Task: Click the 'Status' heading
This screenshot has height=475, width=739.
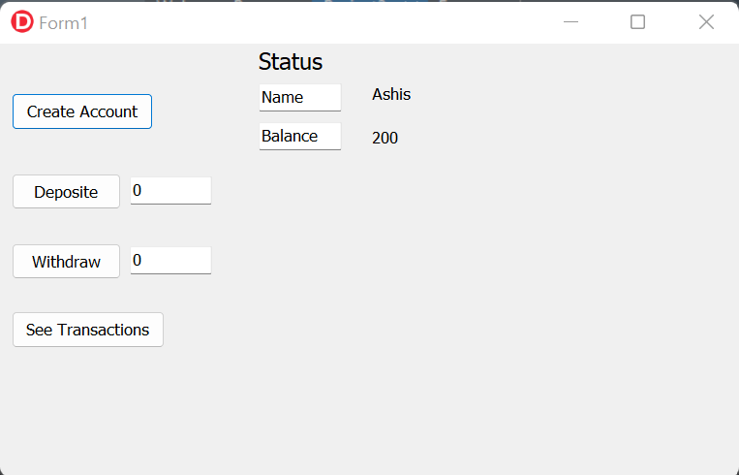Action: pyautogui.click(x=291, y=62)
